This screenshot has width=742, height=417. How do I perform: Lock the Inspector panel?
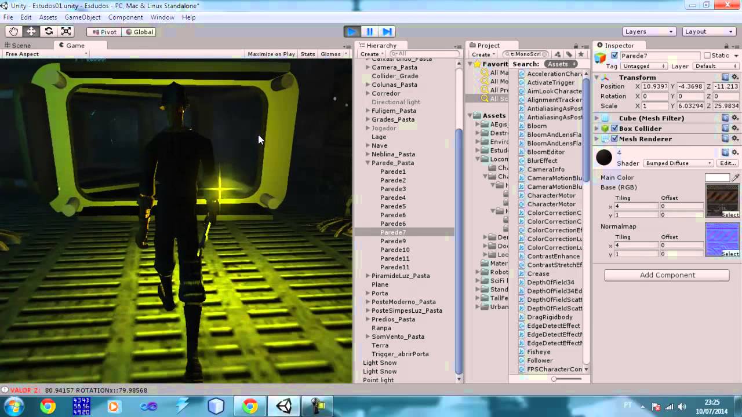coord(728,45)
